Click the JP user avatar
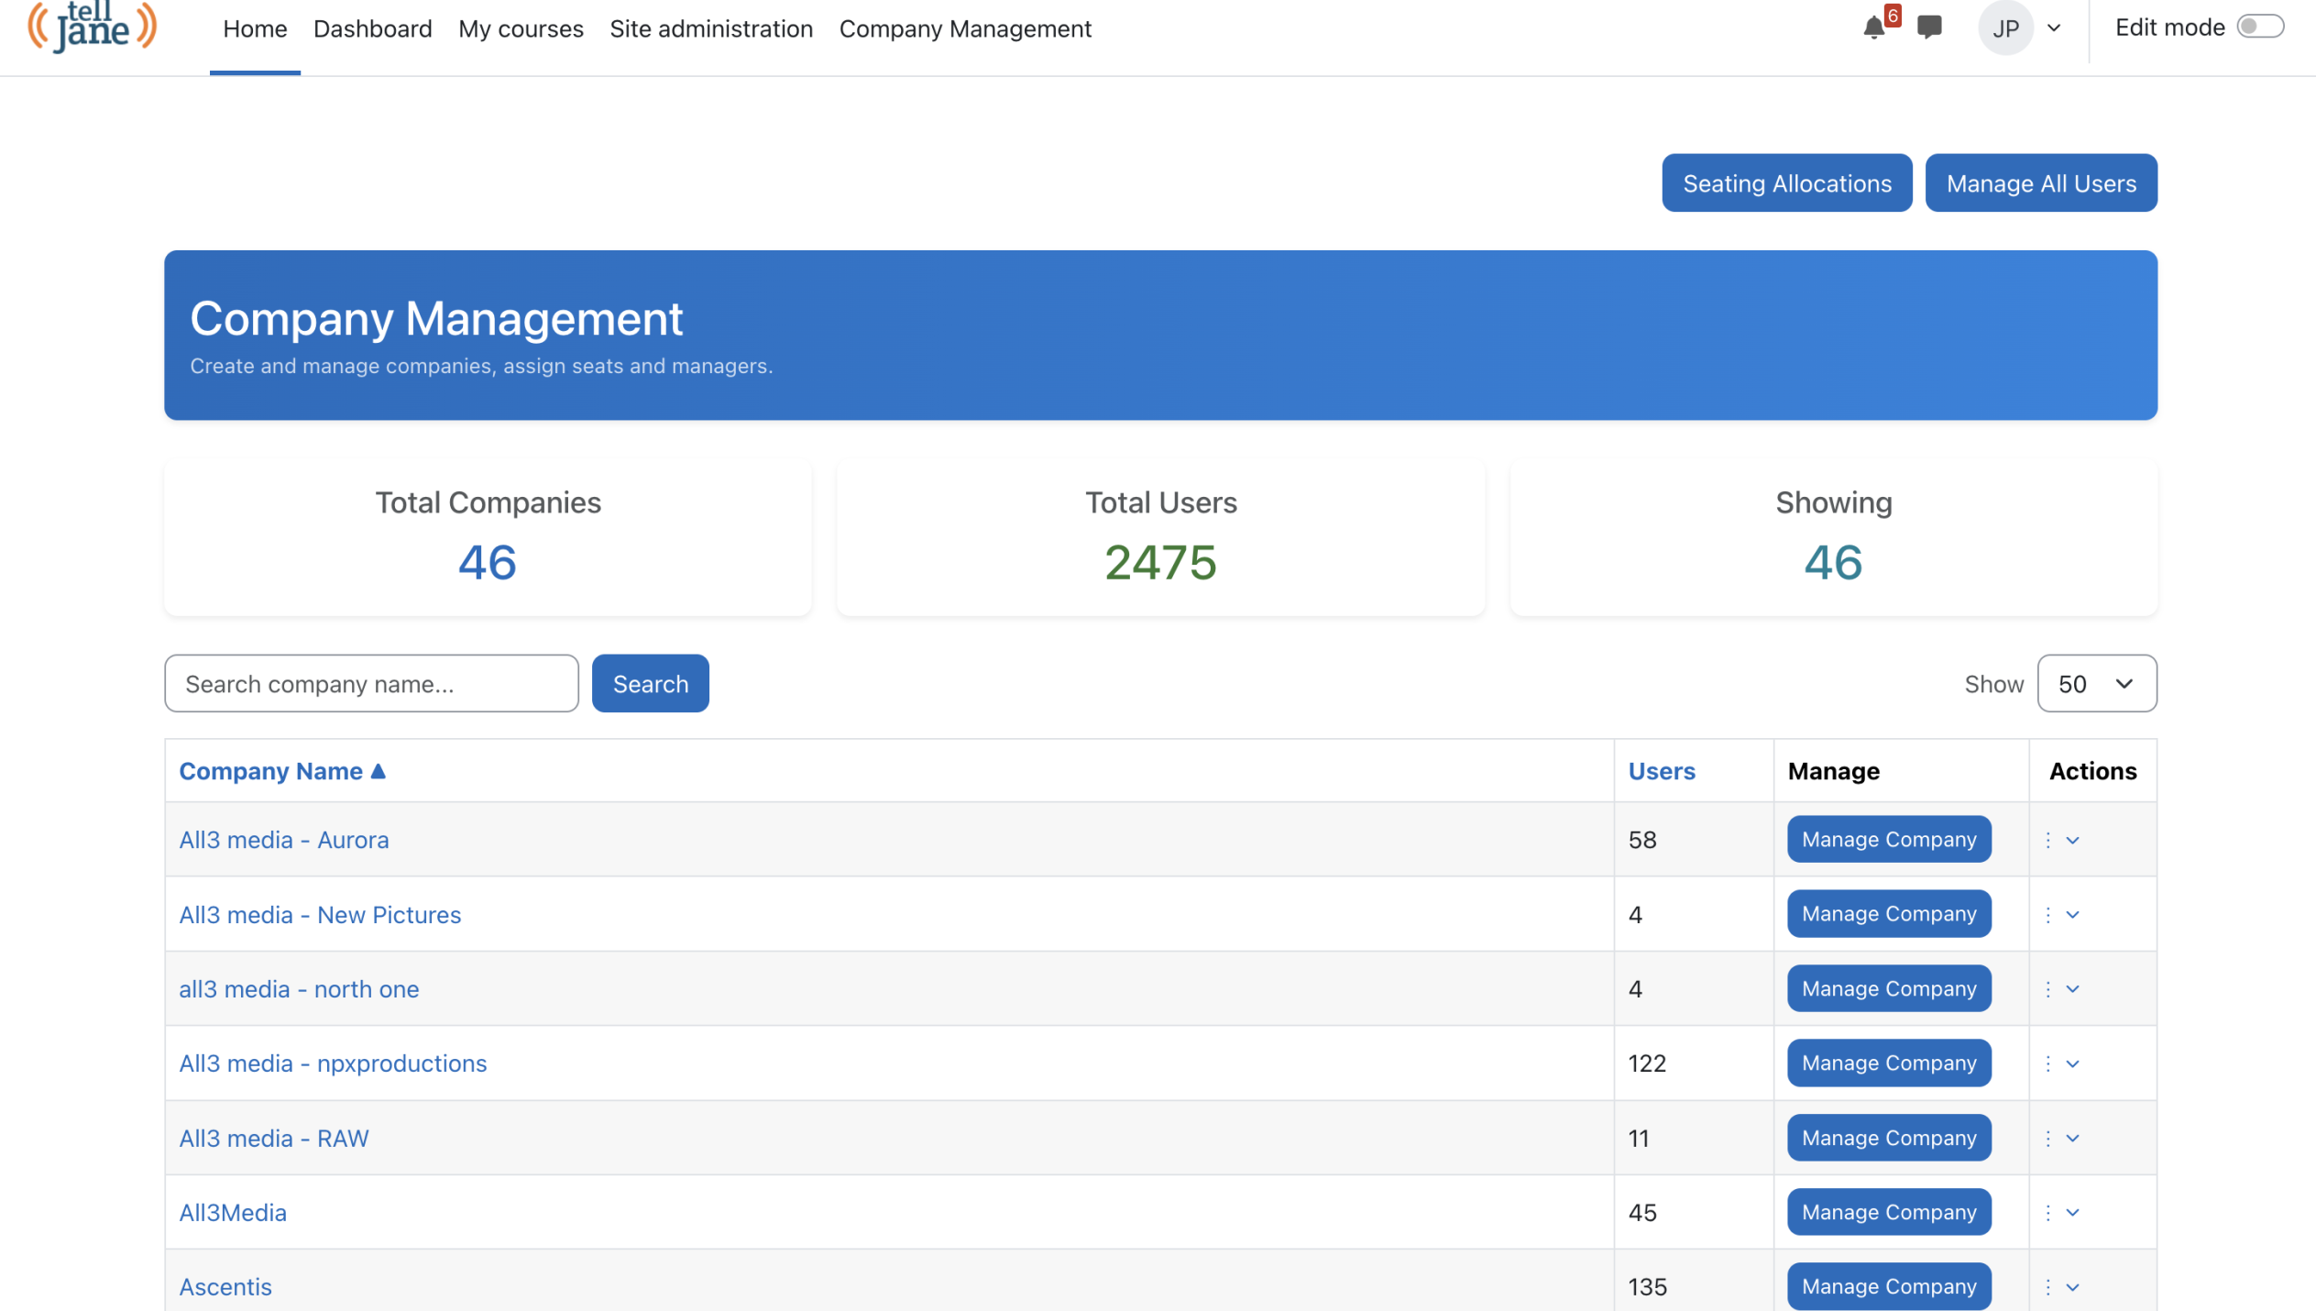The width and height of the screenshot is (2316, 1311). click(x=2005, y=28)
